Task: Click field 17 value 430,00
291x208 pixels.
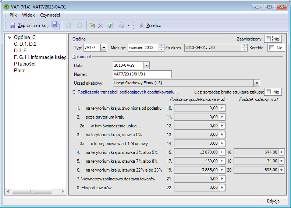Action: click(196, 161)
